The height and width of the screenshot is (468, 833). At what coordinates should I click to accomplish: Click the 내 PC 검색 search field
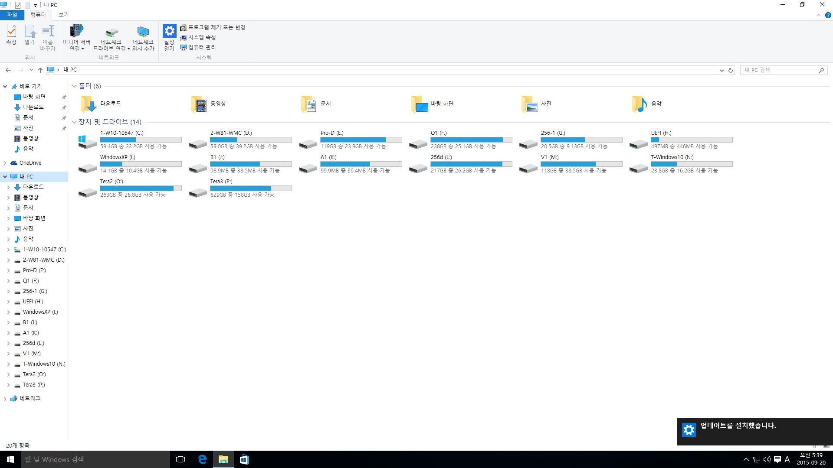784,70
